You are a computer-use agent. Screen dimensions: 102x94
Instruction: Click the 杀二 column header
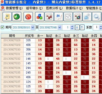click(x=58, y=36)
